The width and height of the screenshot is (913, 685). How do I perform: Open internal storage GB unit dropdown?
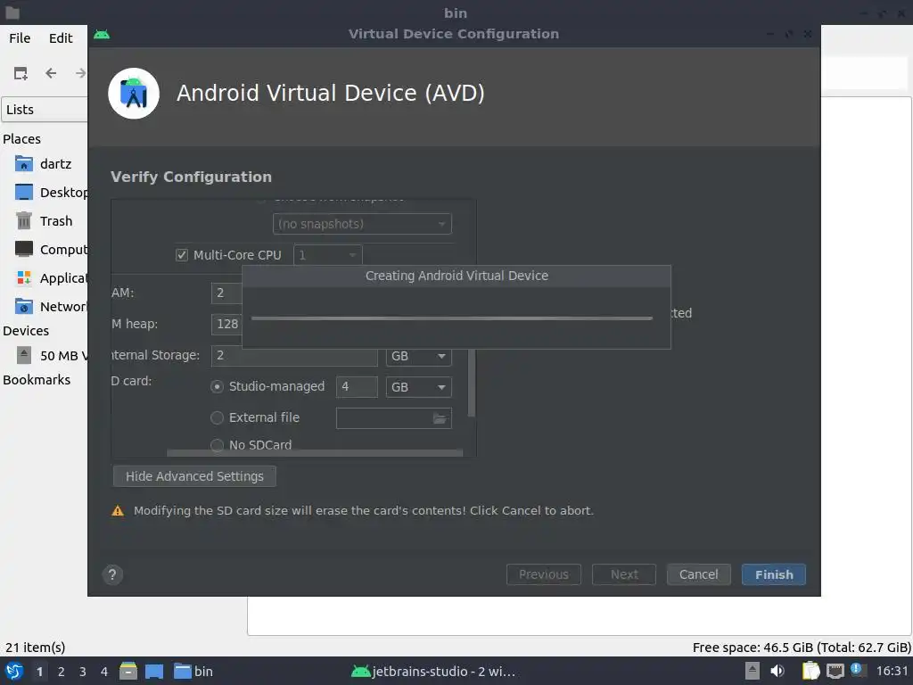click(419, 356)
